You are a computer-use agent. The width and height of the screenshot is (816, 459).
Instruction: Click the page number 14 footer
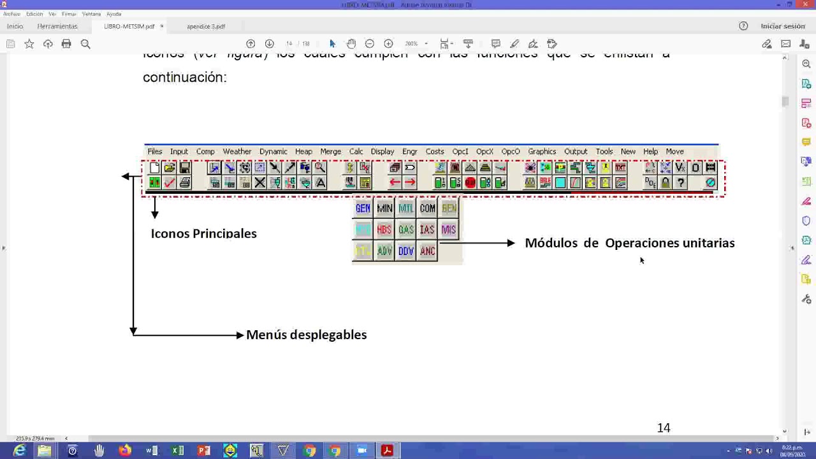[x=664, y=428]
